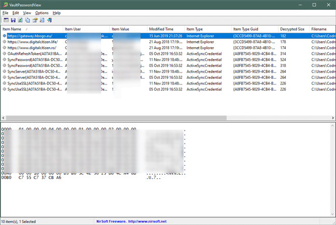Click the hex line starting with 00B0
This screenshot has width=336, height=225.
click(x=81, y=177)
